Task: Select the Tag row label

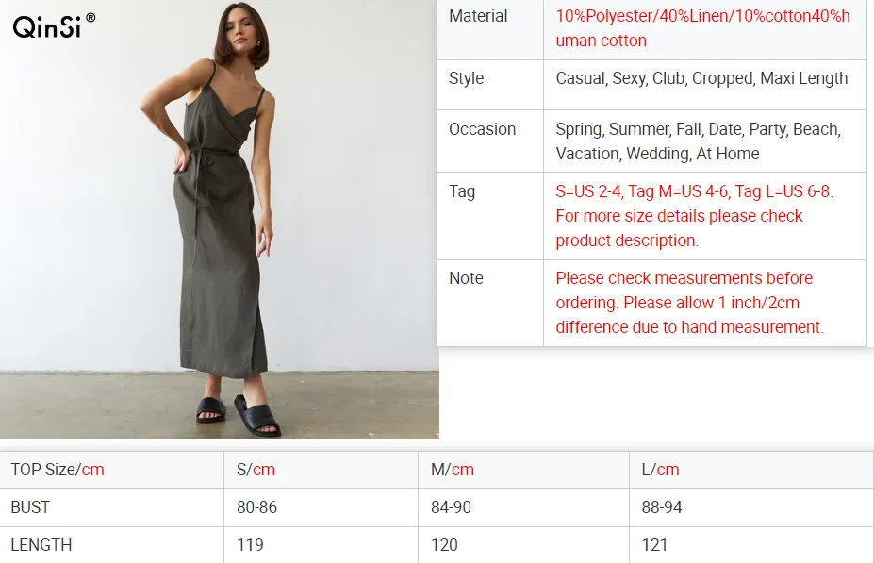Action: [462, 191]
